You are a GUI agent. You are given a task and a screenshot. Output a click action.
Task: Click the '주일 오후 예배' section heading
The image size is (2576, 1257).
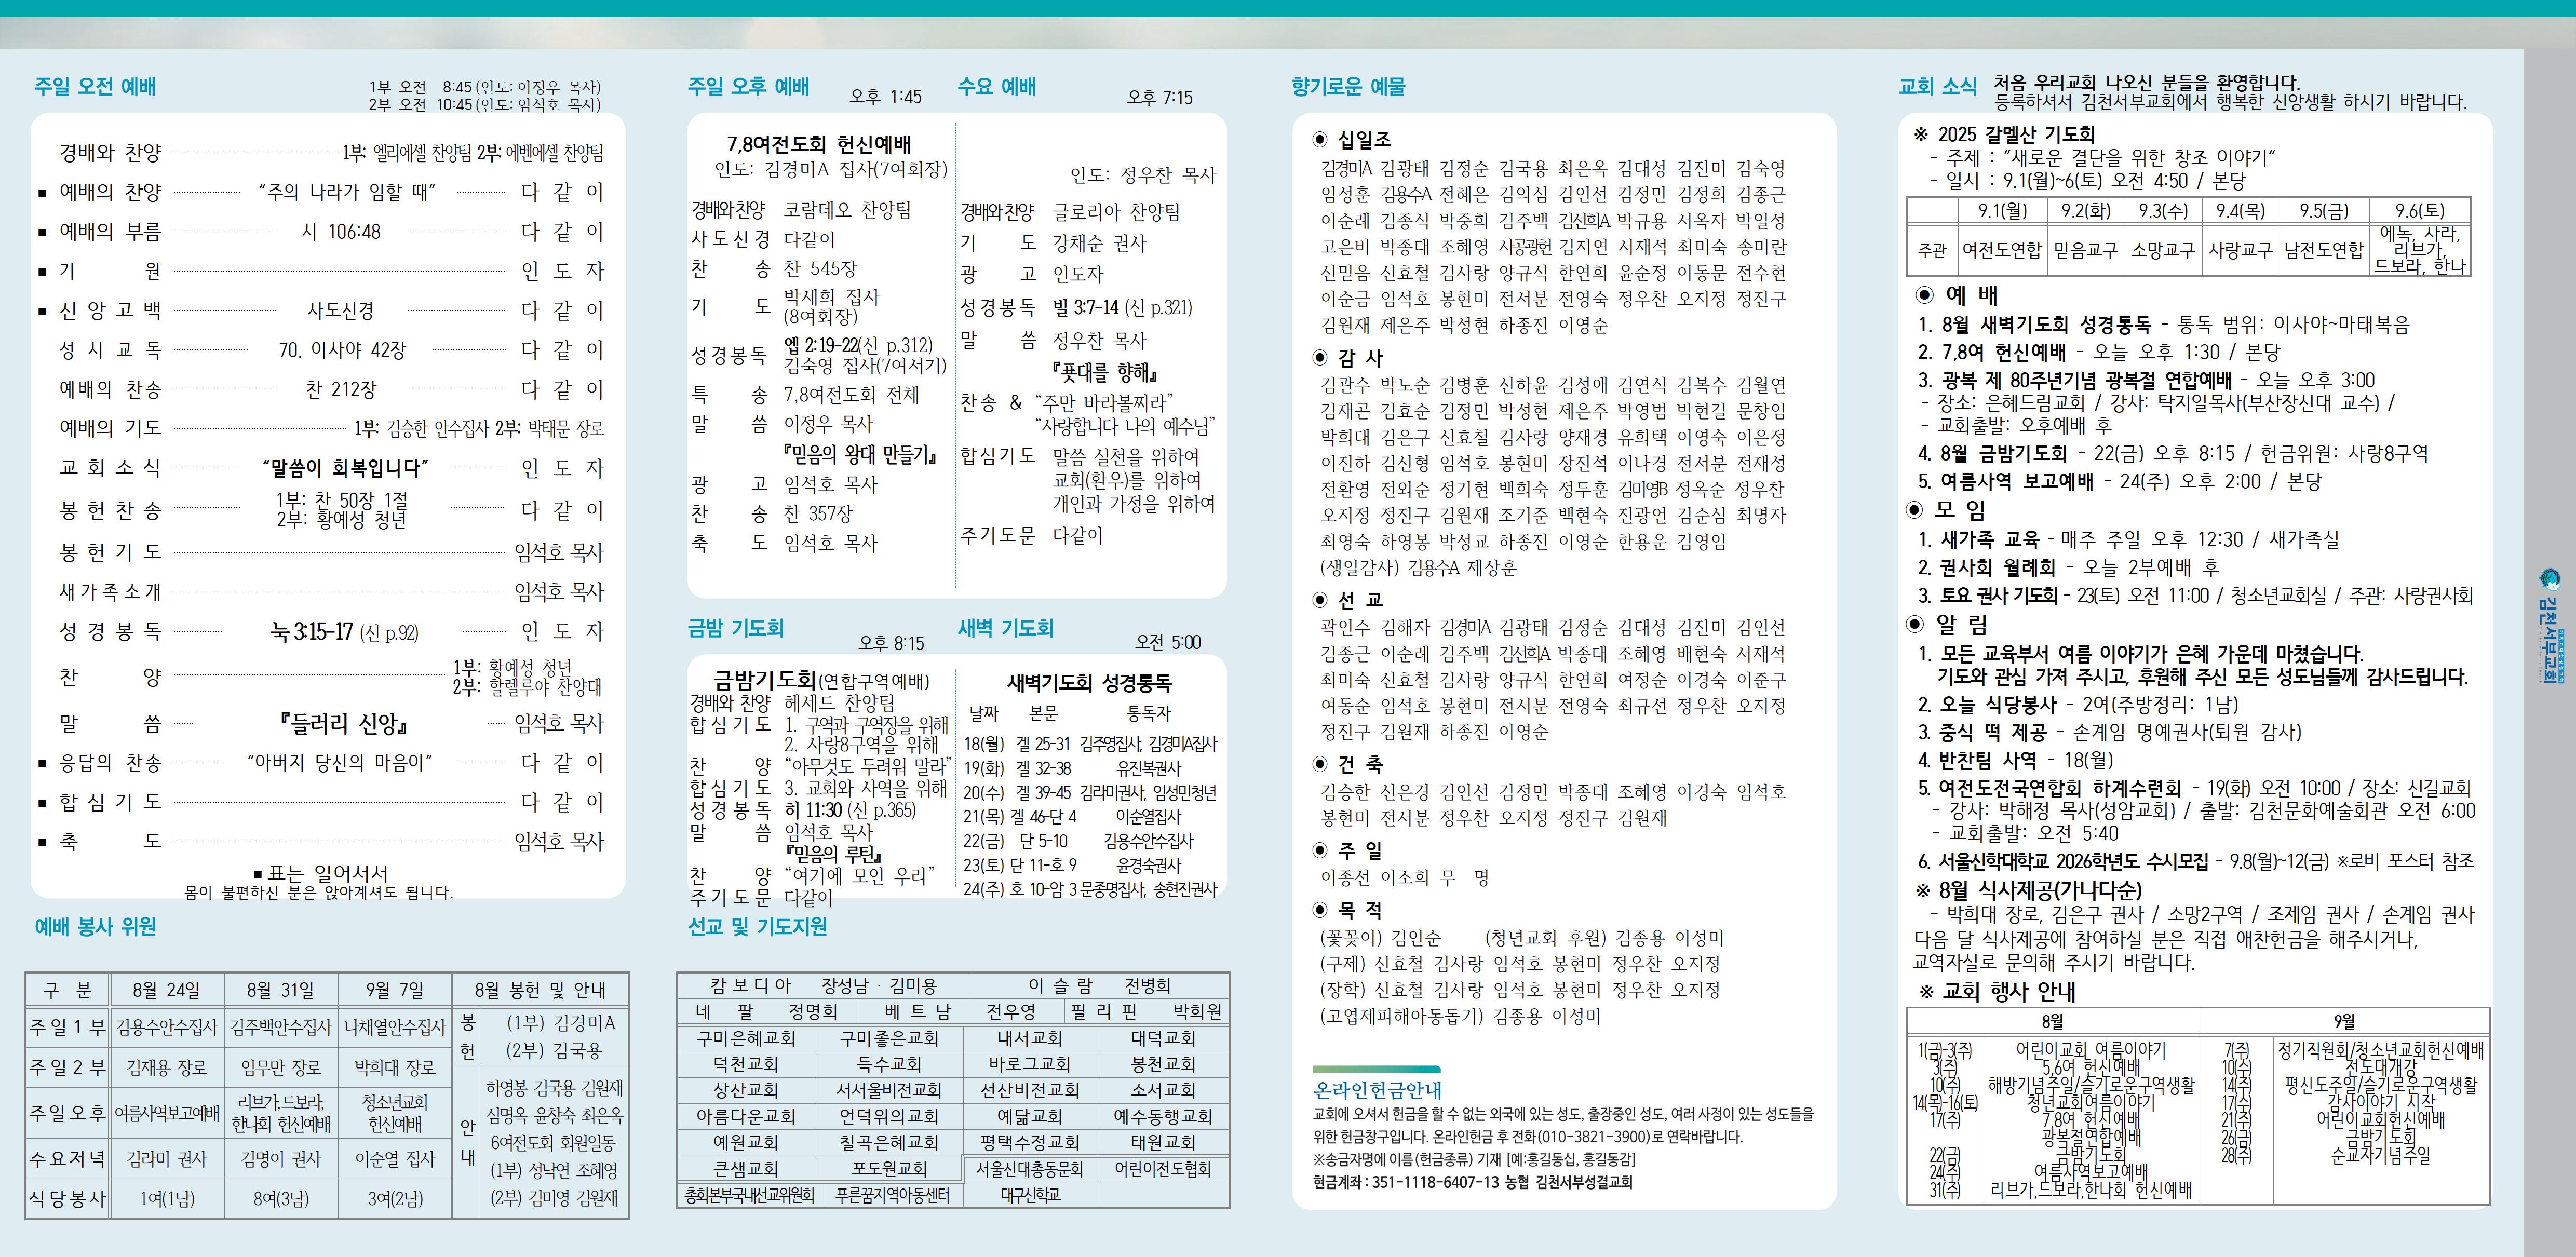pos(748,86)
